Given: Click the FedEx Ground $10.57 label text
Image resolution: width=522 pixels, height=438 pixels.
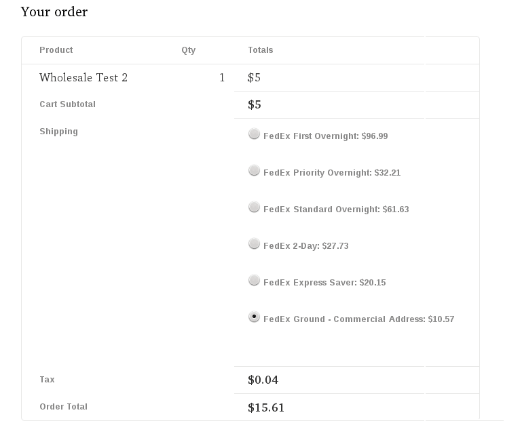Looking at the screenshot, I should pyautogui.click(x=359, y=319).
